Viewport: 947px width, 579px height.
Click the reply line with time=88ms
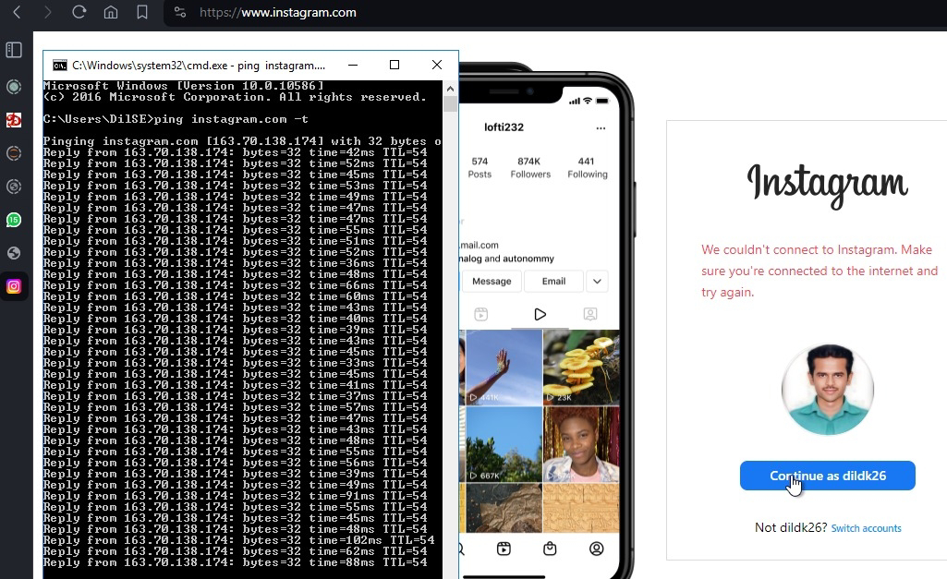tap(235, 562)
